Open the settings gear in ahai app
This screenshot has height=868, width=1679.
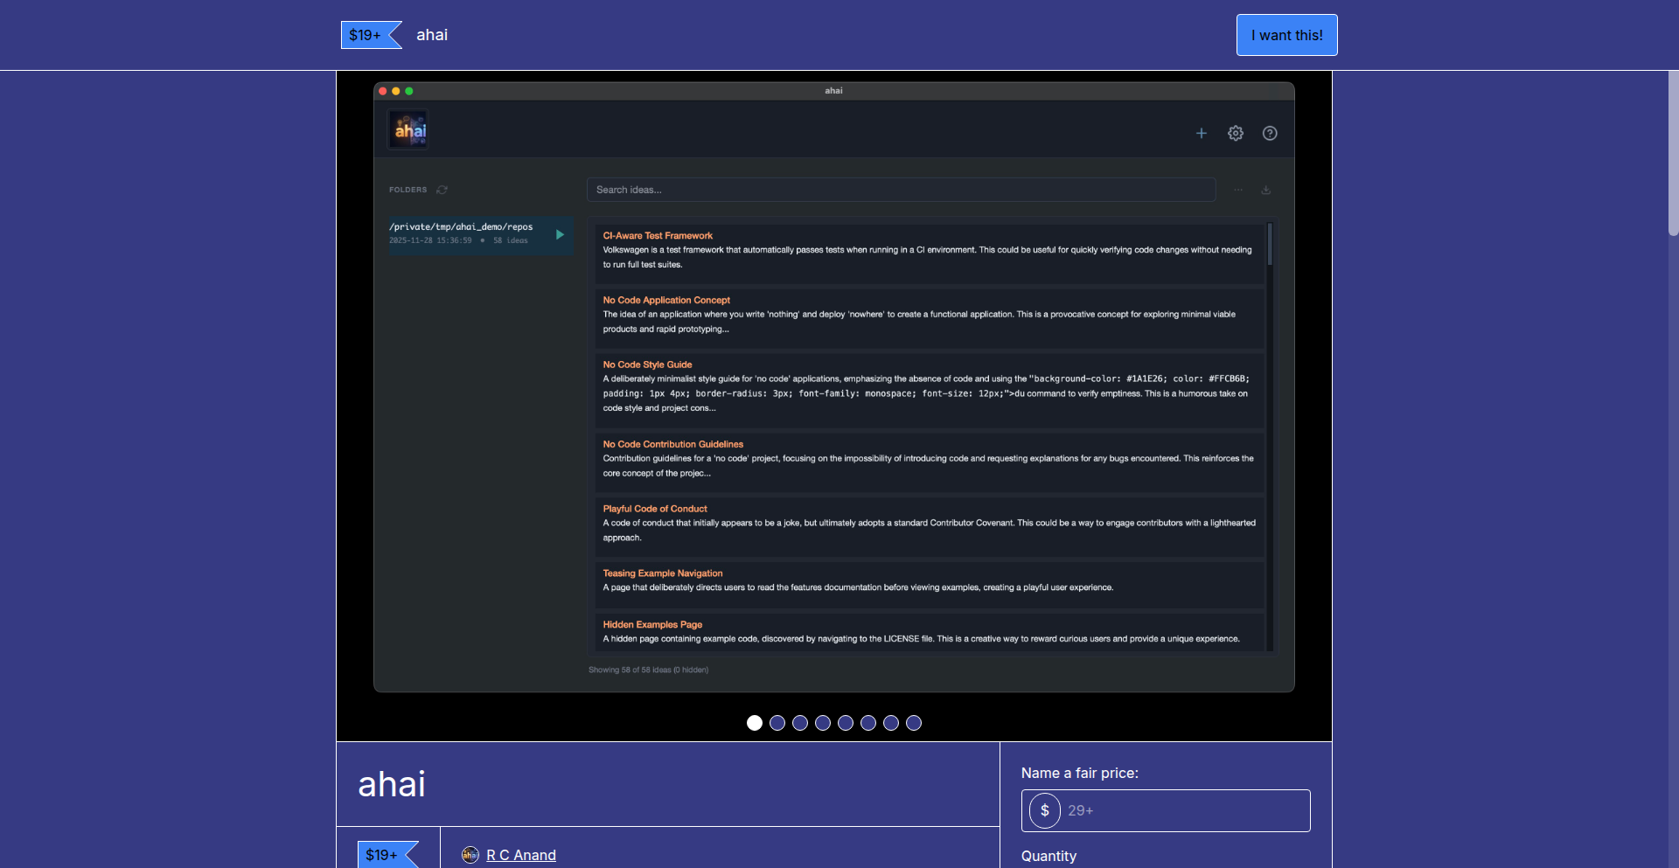pyautogui.click(x=1236, y=133)
